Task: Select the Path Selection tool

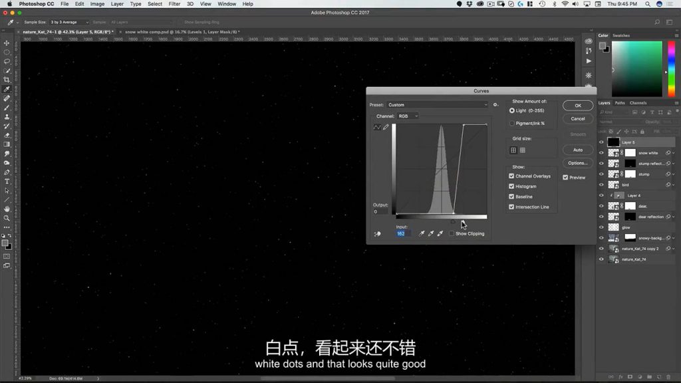Action: (x=7, y=191)
